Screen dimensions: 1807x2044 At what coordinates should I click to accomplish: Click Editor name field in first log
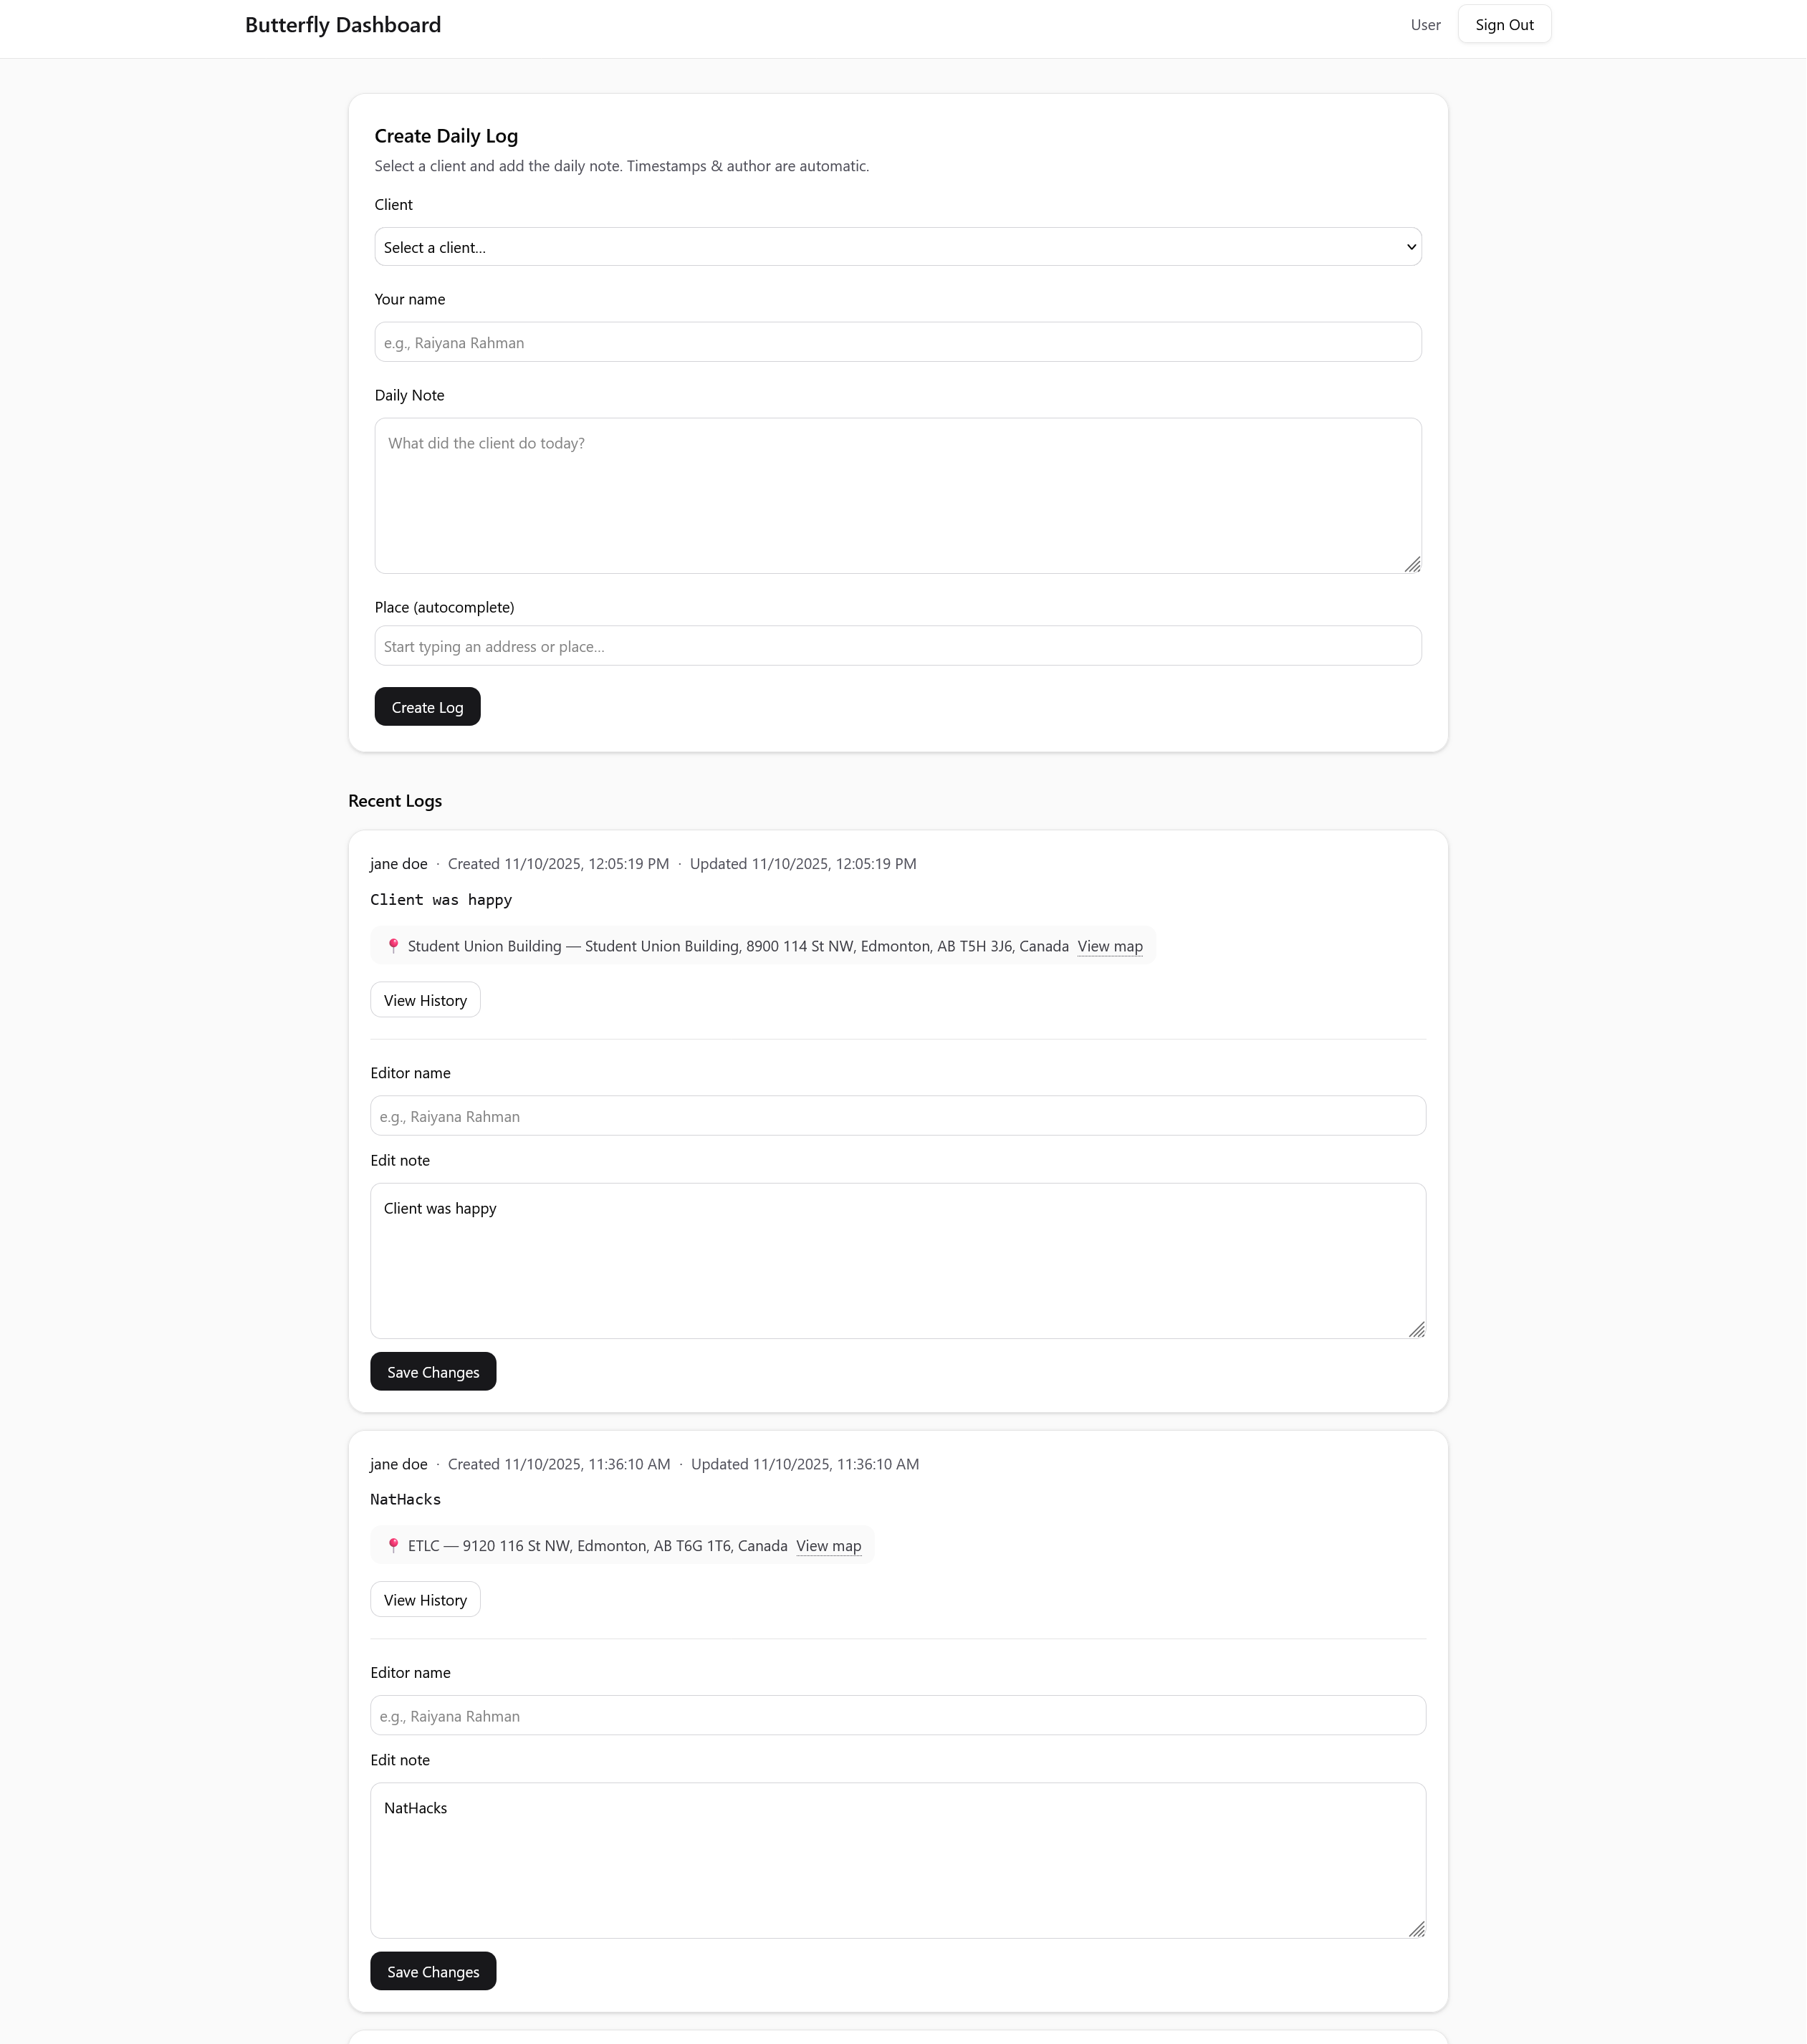897,1116
